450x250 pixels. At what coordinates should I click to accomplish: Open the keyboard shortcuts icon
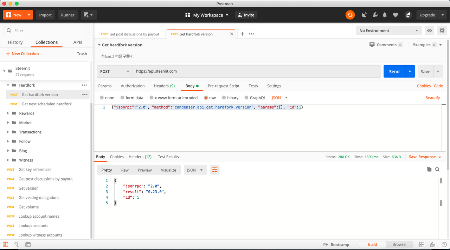[x=433, y=245]
